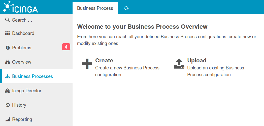Click the Dashboard grid icon
The image size is (264, 126).
click(x=8, y=33)
